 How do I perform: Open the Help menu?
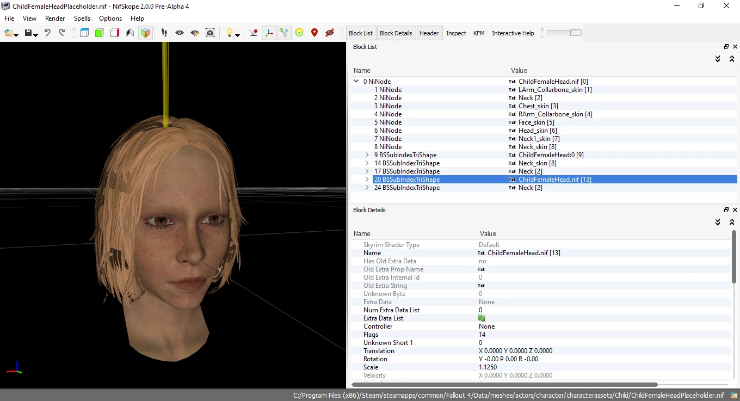137,18
